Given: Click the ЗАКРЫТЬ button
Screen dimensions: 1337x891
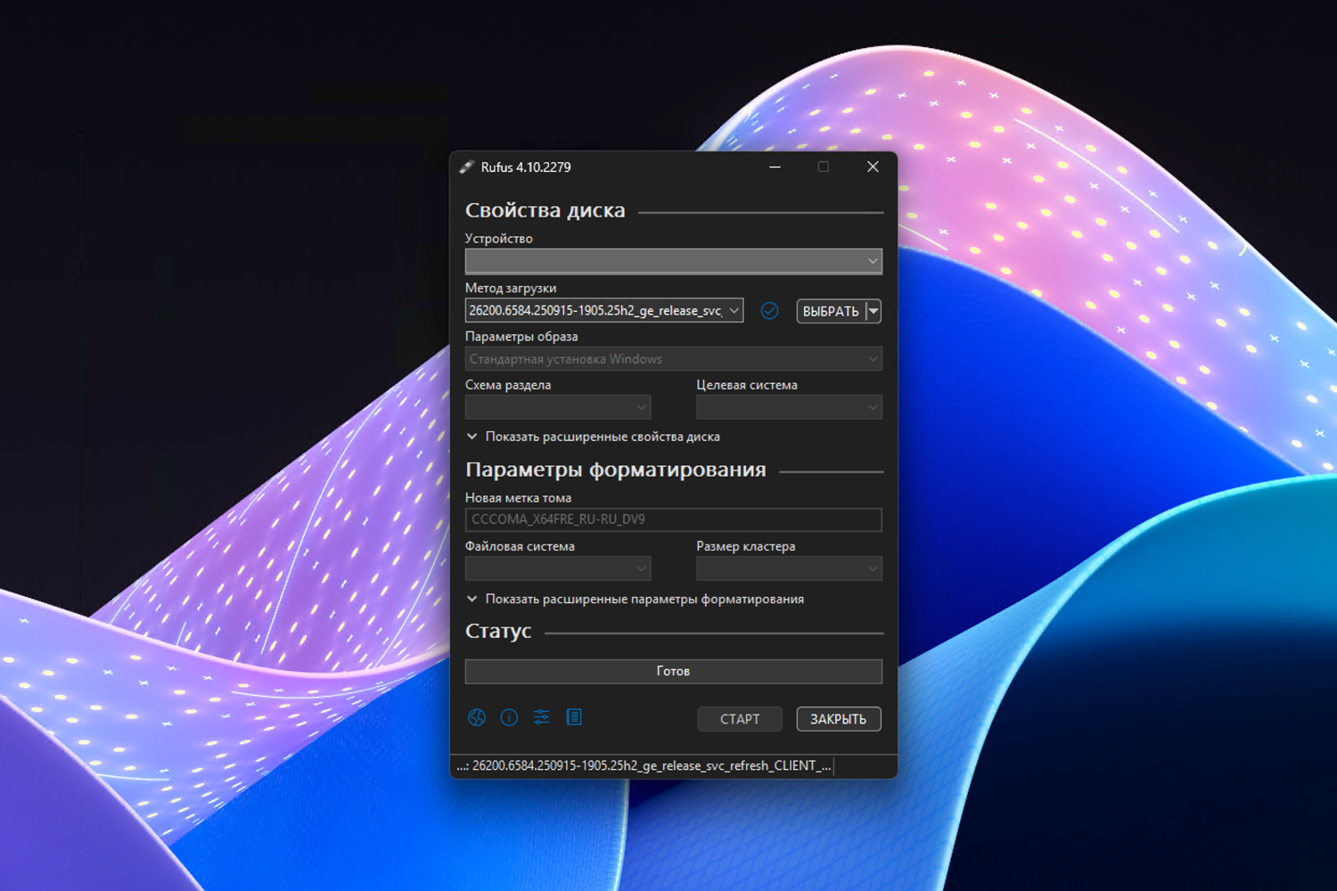Looking at the screenshot, I should click(839, 719).
